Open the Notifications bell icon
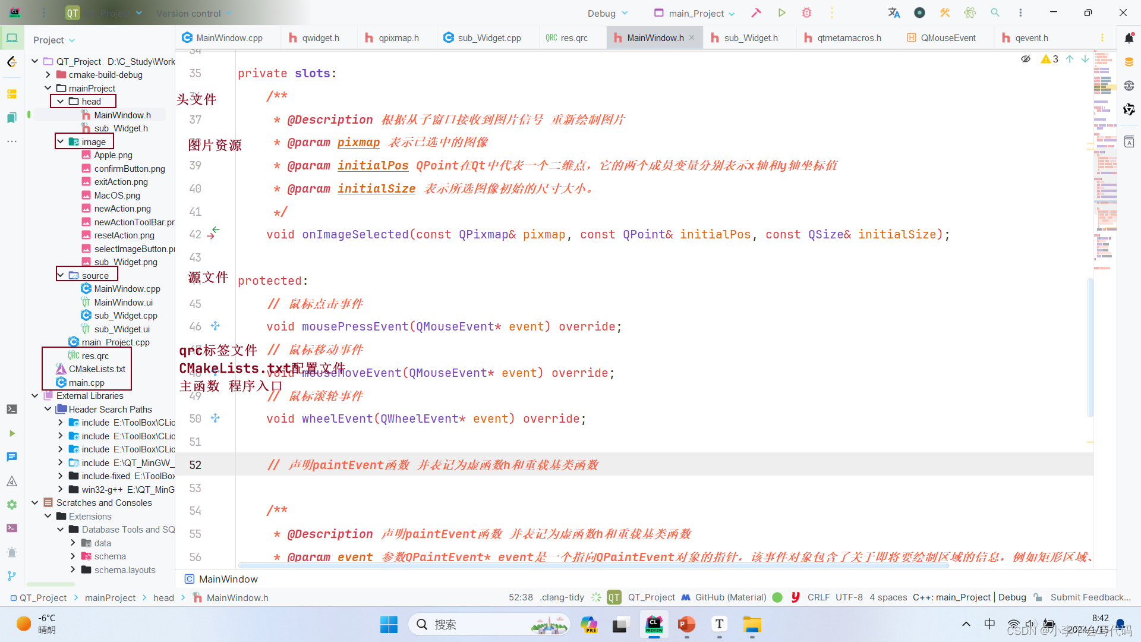Screen dimensions: 1141x642 (1129, 38)
